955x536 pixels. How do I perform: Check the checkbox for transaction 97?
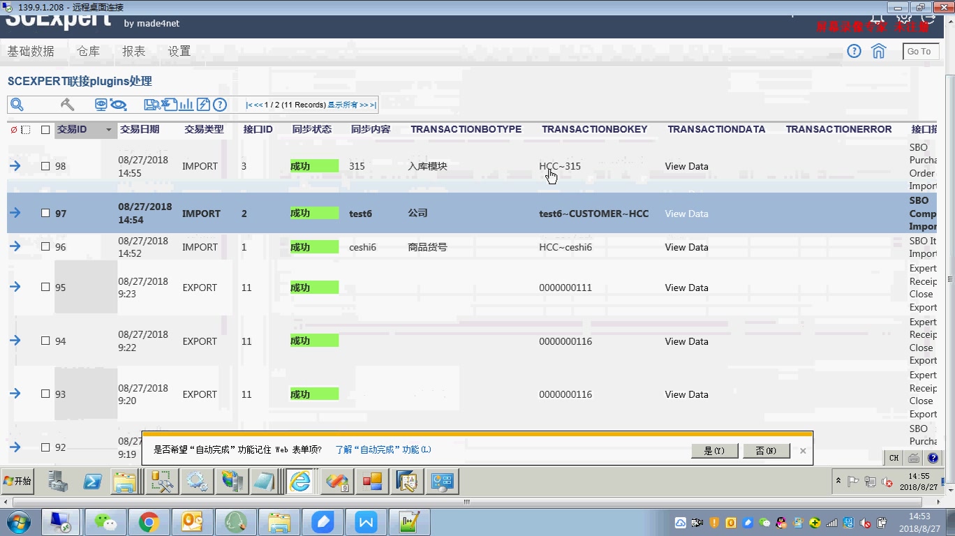[x=45, y=213]
